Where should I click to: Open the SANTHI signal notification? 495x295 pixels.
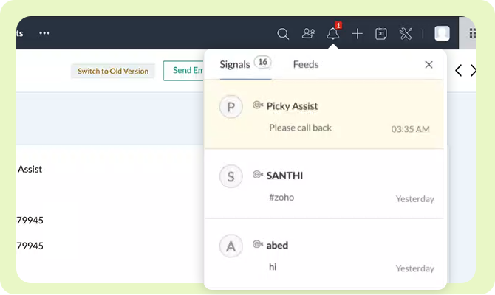pyautogui.click(x=324, y=184)
